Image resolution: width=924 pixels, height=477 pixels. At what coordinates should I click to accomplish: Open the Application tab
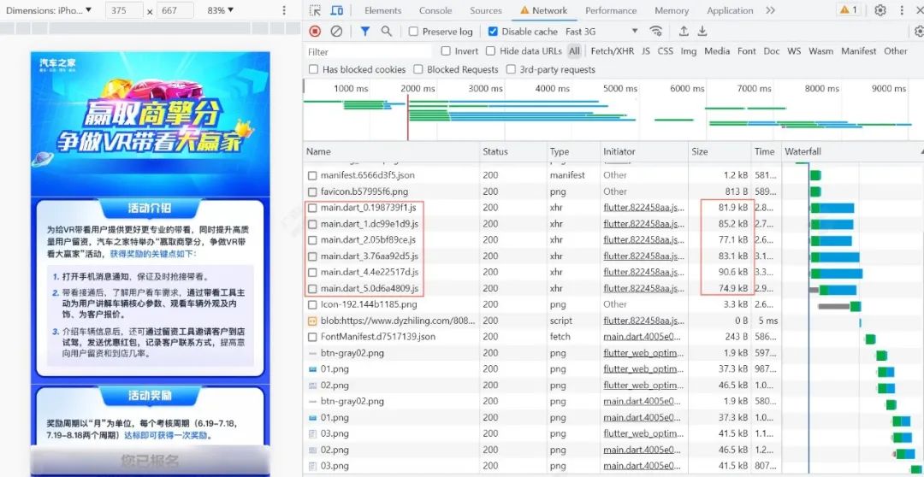click(730, 10)
